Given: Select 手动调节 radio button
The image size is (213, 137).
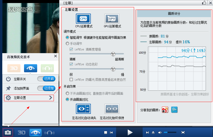Looking at the screenshot, I should click(x=67, y=43).
